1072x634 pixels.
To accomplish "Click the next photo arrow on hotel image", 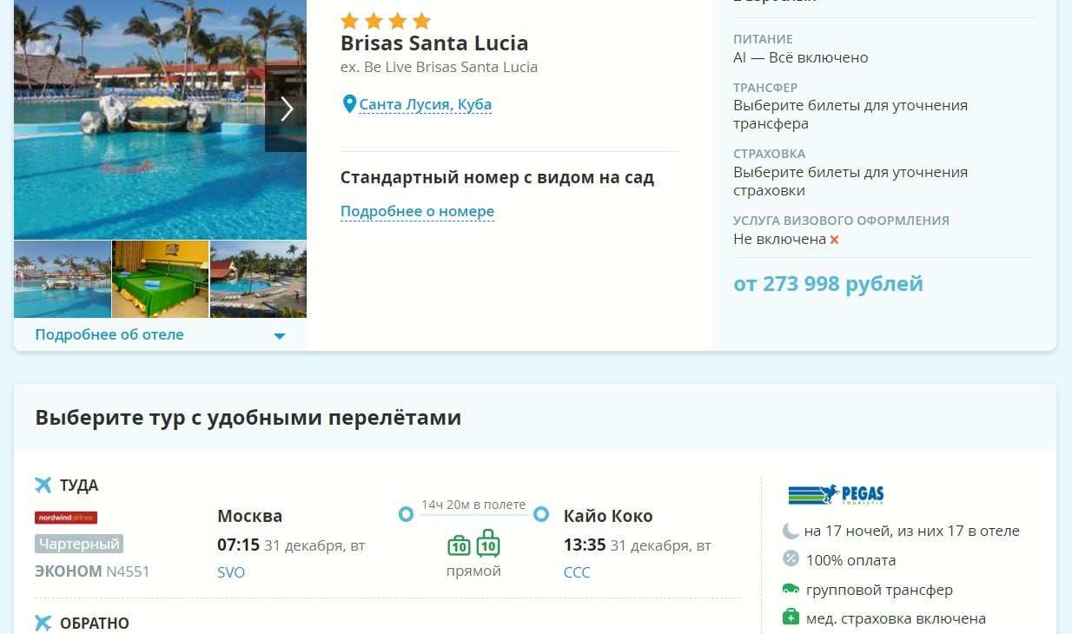I will (x=286, y=109).
